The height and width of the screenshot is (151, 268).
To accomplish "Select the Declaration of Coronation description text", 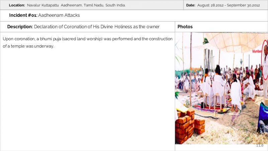I will click(97, 27).
